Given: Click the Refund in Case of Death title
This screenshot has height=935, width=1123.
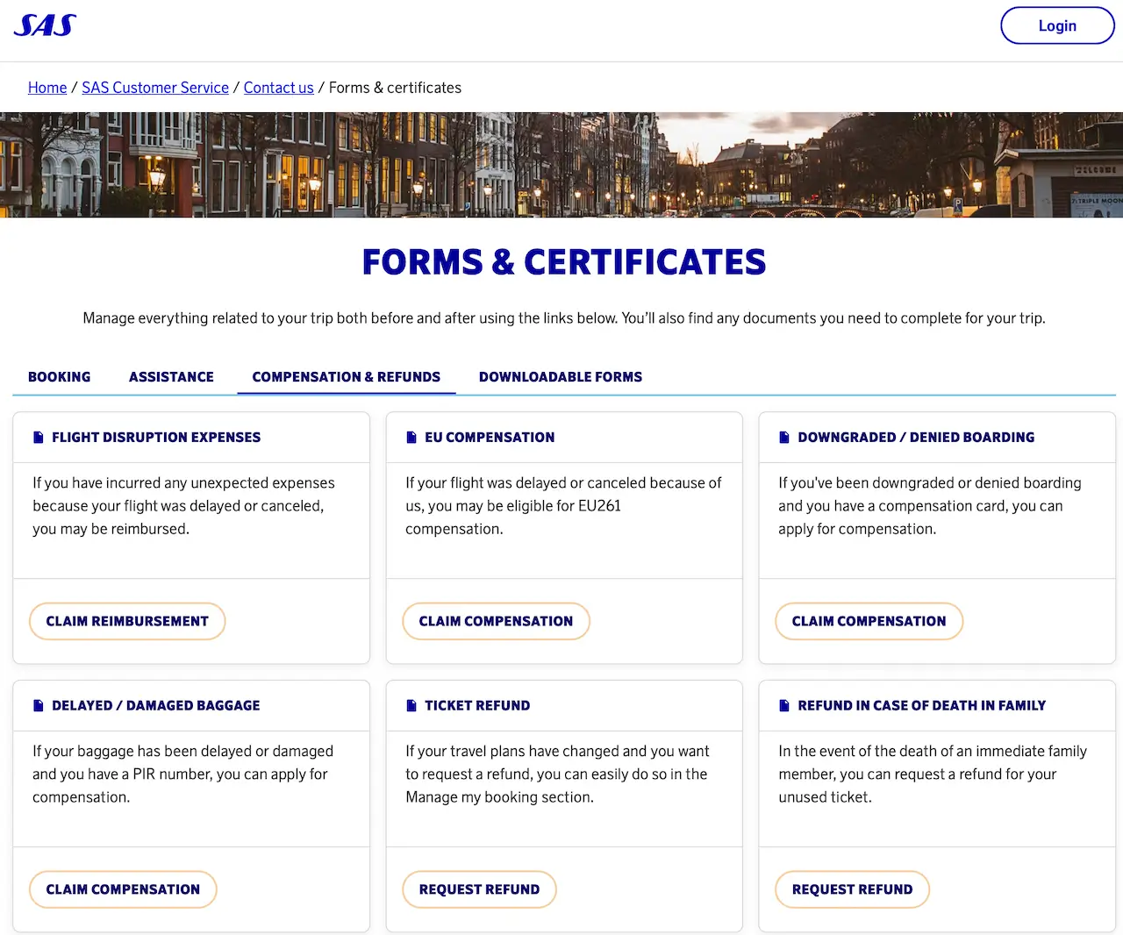Looking at the screenshot, I should [x=922, y=705].
